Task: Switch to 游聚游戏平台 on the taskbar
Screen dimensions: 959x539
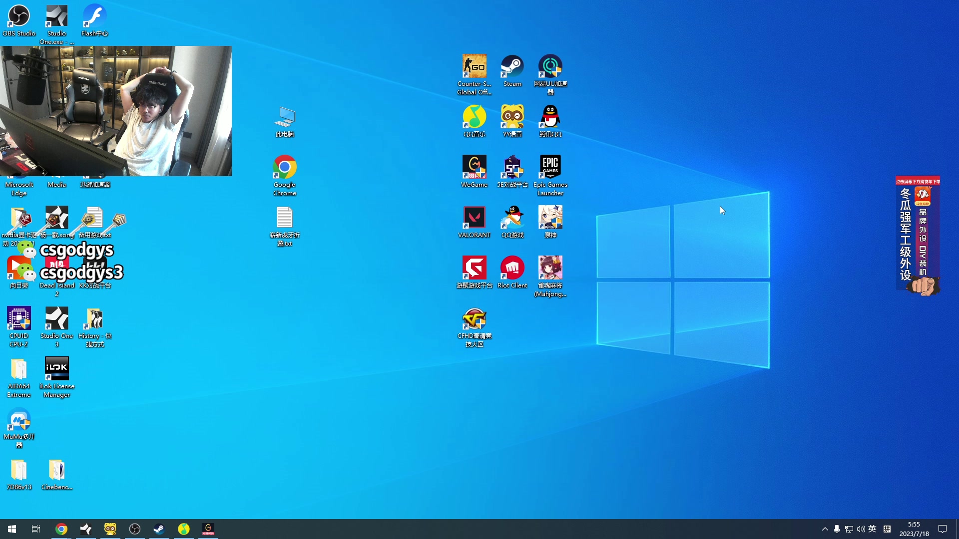Action: pyautogui.click(x=208, y=529)
